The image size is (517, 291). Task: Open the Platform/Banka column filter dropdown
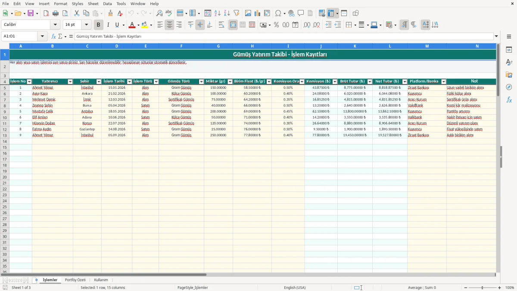[444, 81]
